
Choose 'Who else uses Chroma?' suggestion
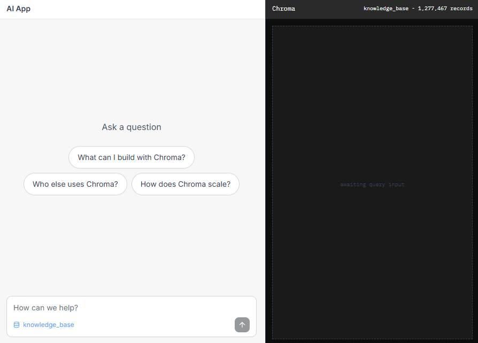pos(75,184)
